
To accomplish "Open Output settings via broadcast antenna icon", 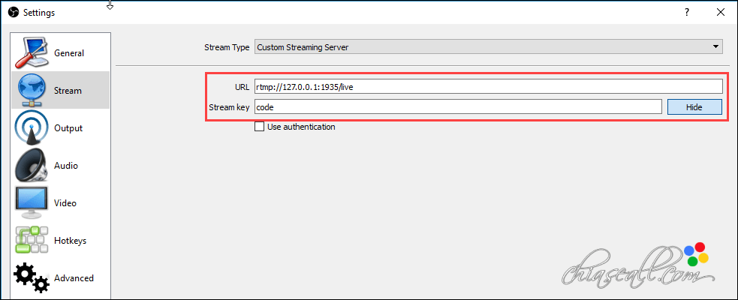I will point(32,128).
